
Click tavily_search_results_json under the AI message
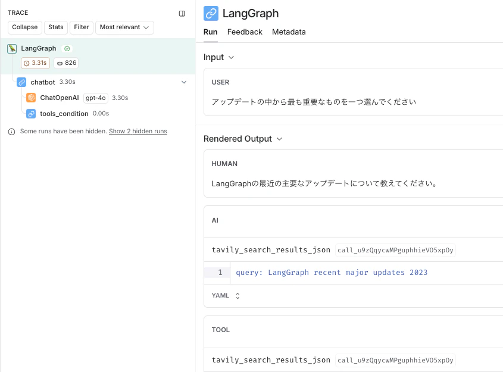[x=271, y=250]
